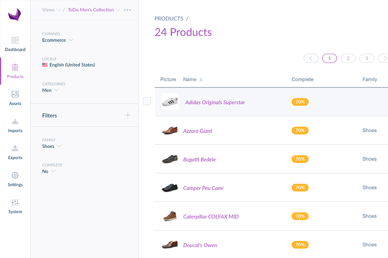Open Doucal's Owen product
The image size is (388, 258).
[x=200, y=245]
